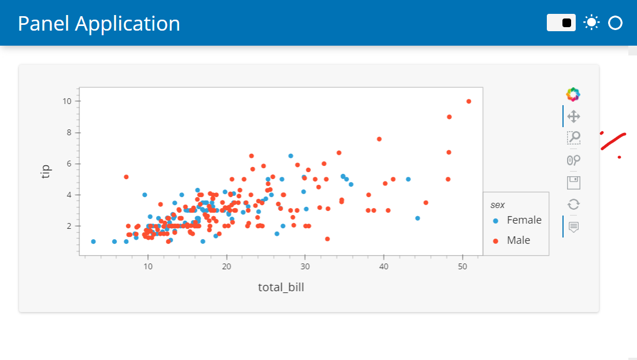The width and height of the screenshot is (637, 360).
Task: Enable the Wheel Zoom tool
Action: (x=573, y=160)
